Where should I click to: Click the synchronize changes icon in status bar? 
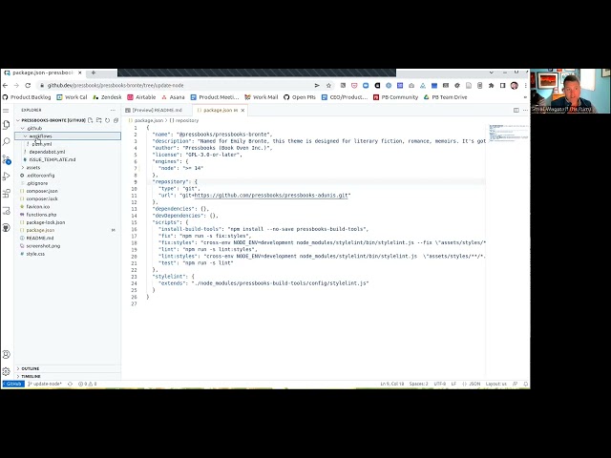click(70, 384)
